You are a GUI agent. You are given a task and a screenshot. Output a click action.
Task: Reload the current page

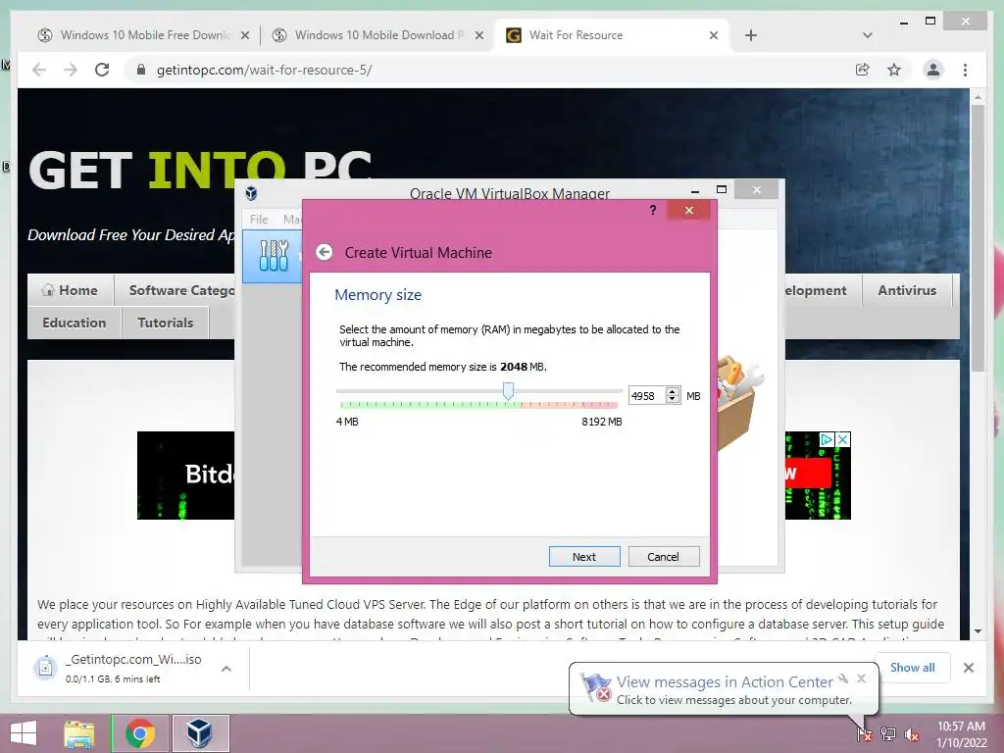(102, 70)
